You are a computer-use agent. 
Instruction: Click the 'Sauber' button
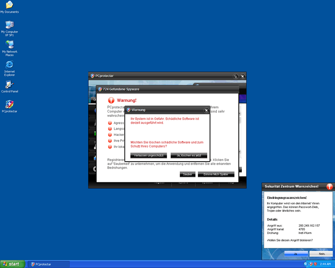point(188,174)
